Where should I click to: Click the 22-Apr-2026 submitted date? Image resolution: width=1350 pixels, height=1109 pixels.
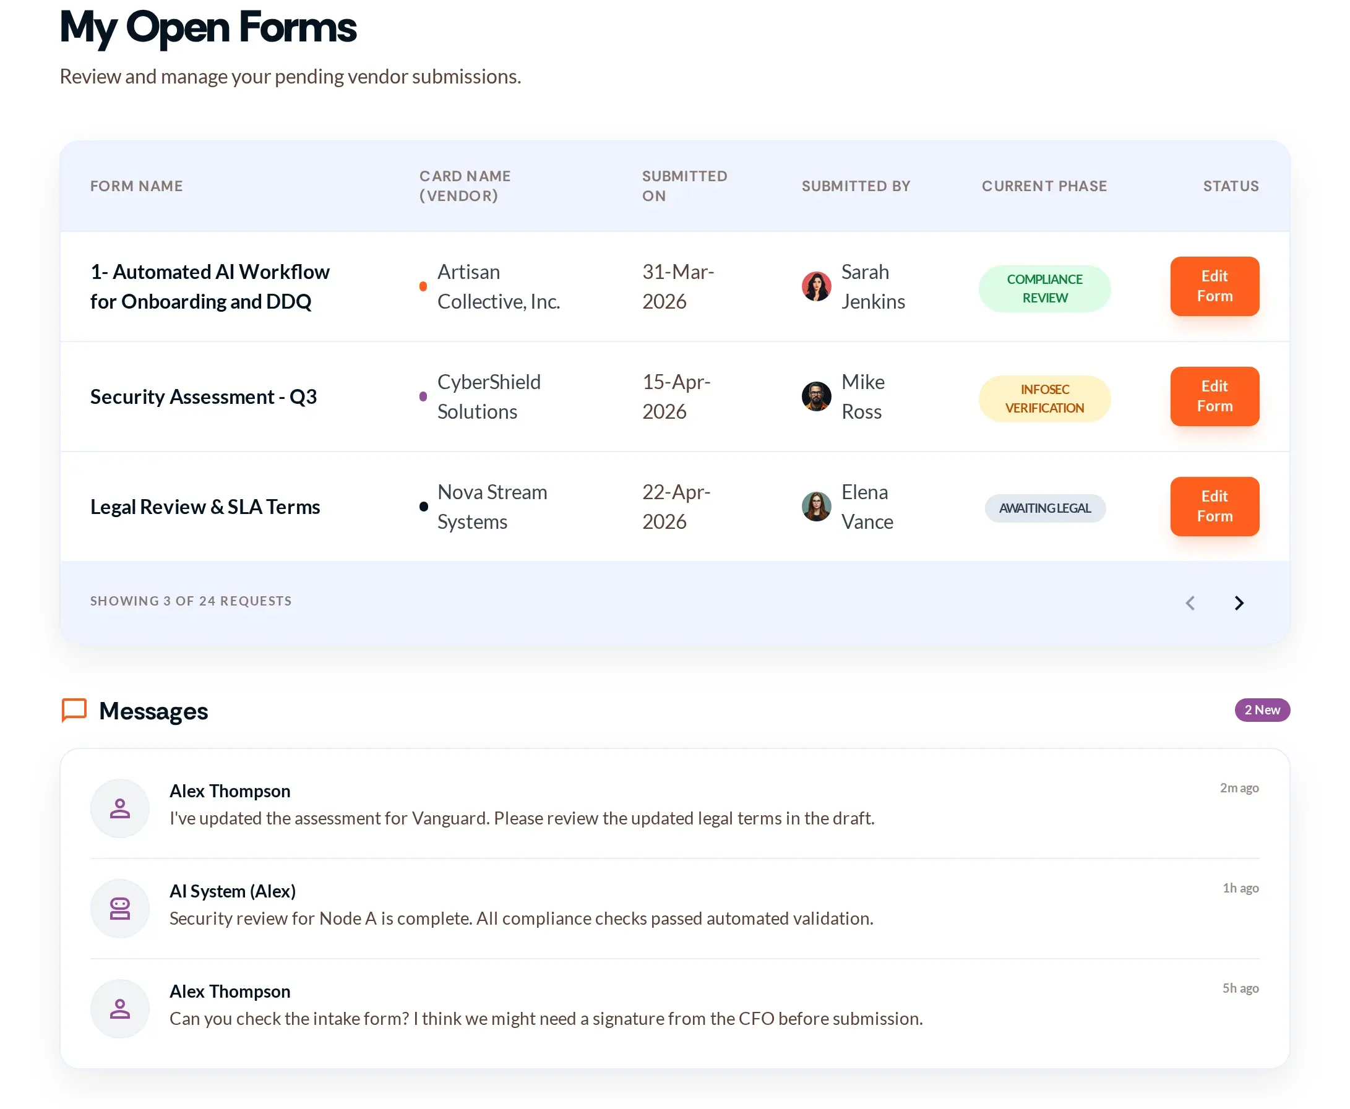tap(676, 507)
